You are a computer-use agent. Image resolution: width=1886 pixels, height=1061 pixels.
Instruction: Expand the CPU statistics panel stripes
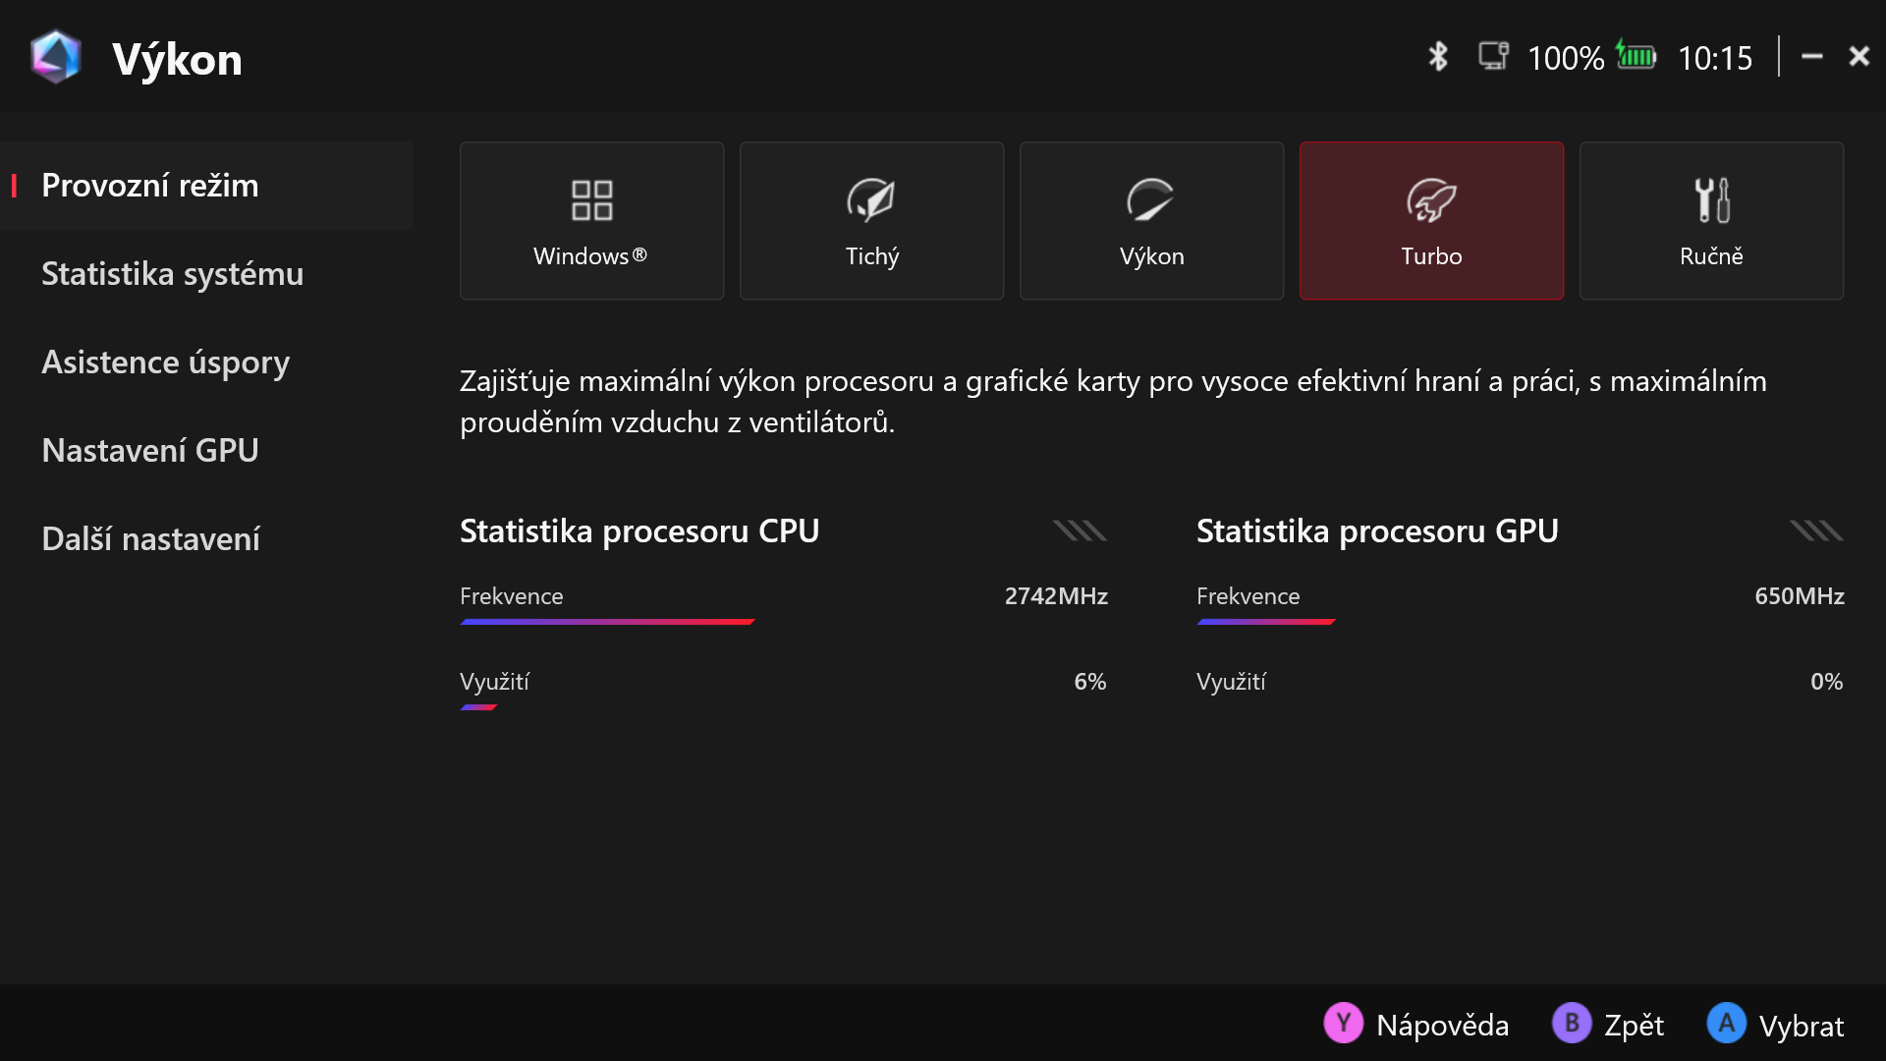1080,531
